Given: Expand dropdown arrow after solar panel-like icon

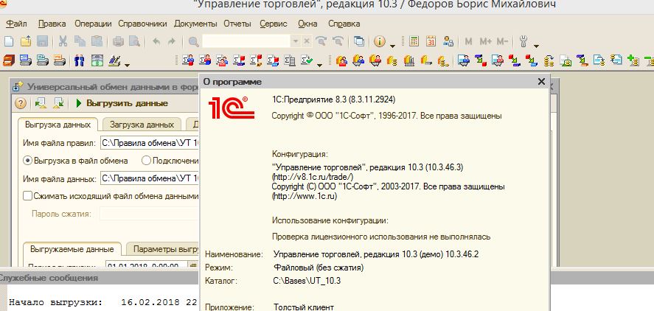Looking at the screenshot, I should (128, 65).
